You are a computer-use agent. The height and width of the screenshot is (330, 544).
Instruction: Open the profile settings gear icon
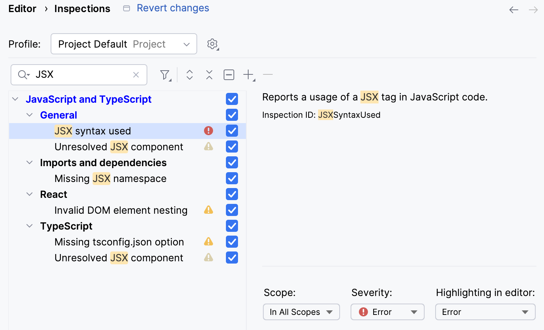click(x=212, y=44)
